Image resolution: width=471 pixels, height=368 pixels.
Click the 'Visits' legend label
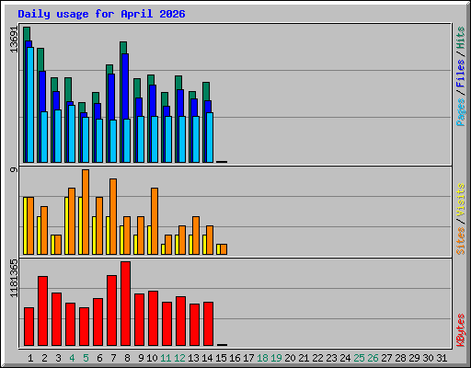click(461, 200)
